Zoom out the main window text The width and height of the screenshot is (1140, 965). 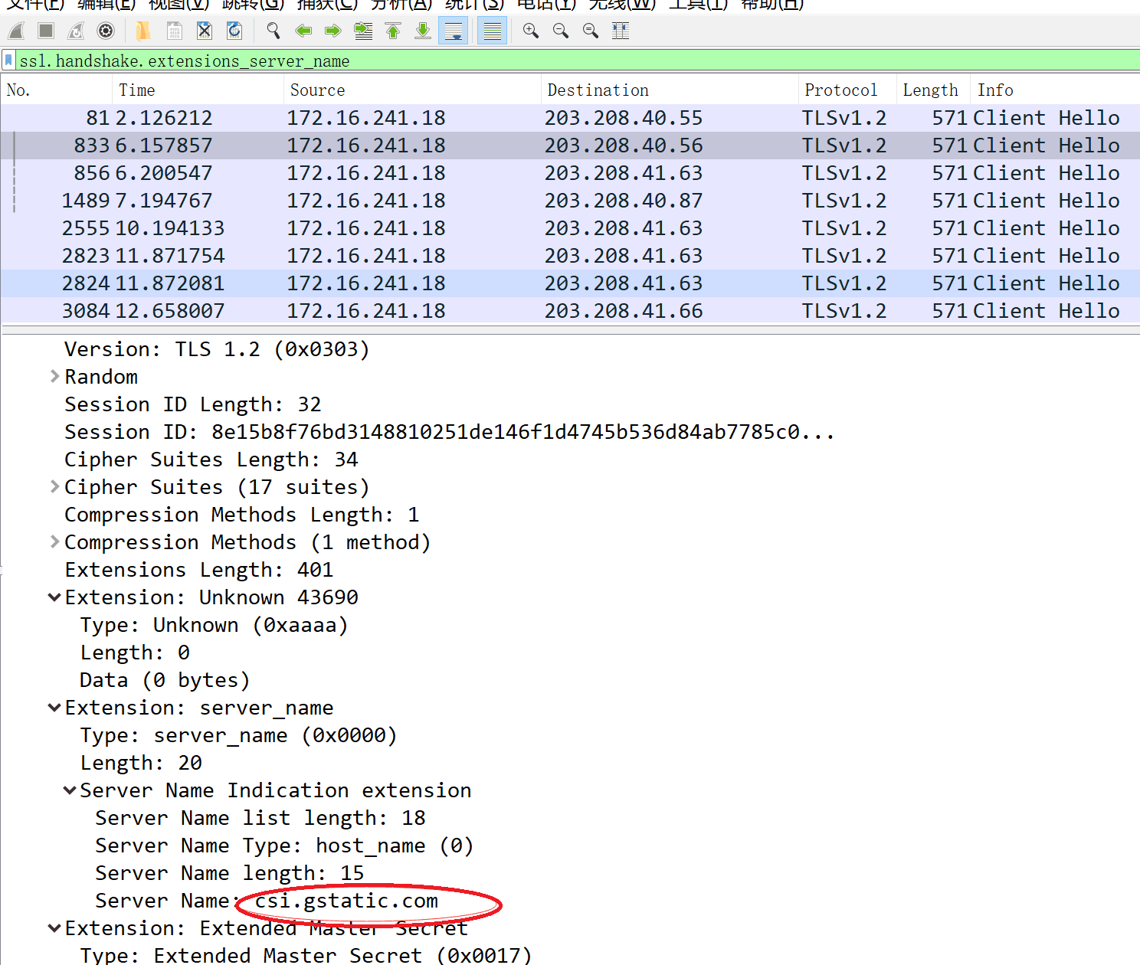(x=561, y=31)
